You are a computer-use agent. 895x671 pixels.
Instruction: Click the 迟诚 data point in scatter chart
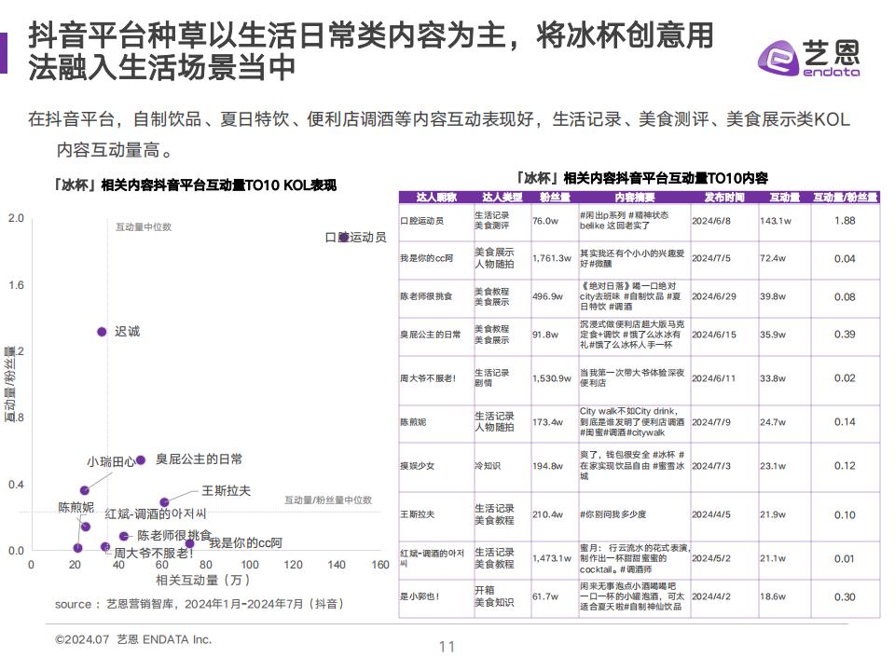[x=102, y=332]
